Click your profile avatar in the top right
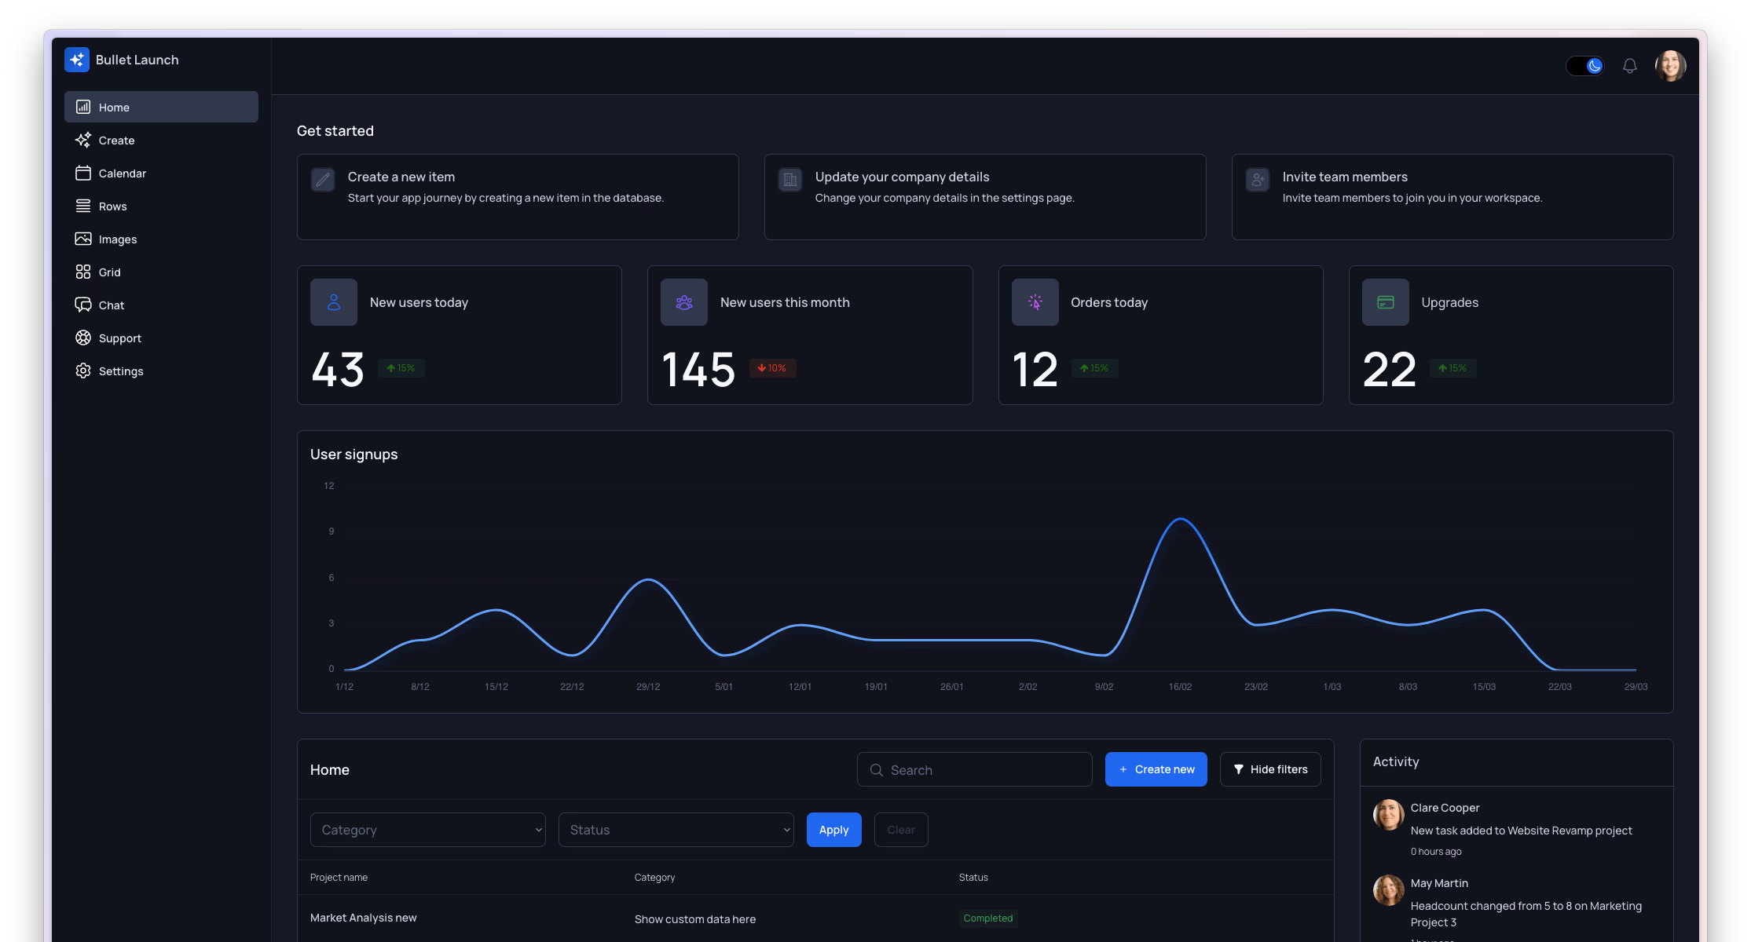 1671,66
